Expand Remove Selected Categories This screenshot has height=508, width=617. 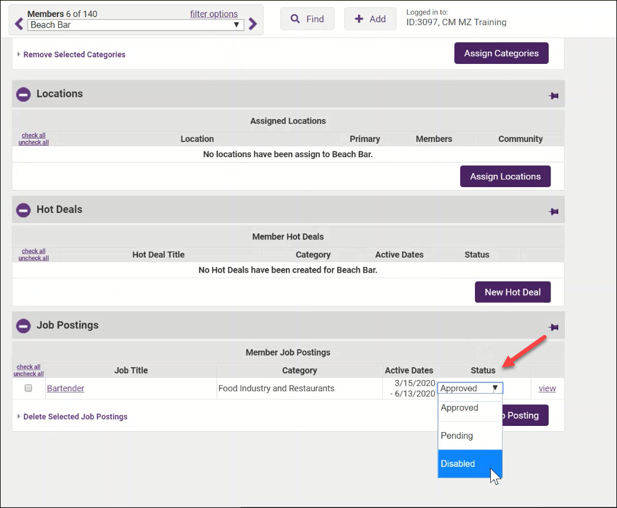[x=74, y=55]
